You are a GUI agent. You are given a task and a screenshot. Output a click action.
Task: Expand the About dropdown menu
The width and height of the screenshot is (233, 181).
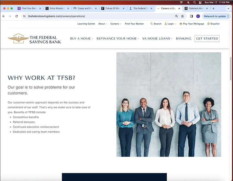[x=103, y=24]
